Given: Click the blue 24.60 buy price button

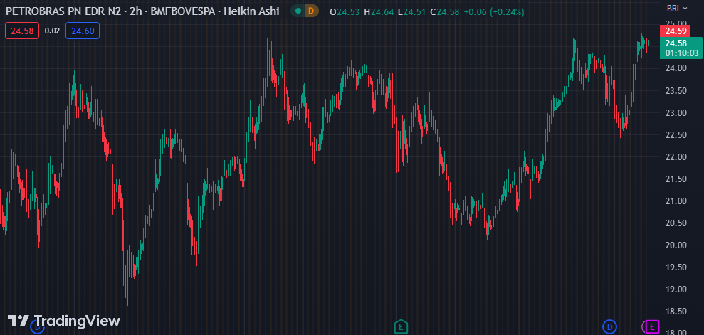Looking at the screenshot, I should point(83,31).
